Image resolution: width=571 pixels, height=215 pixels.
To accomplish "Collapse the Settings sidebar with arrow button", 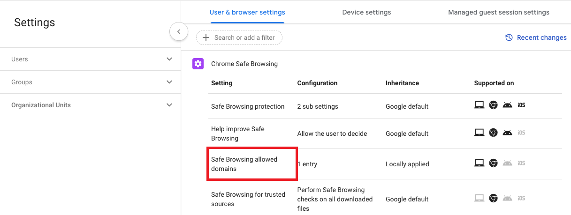I will (x=179, y=32).
